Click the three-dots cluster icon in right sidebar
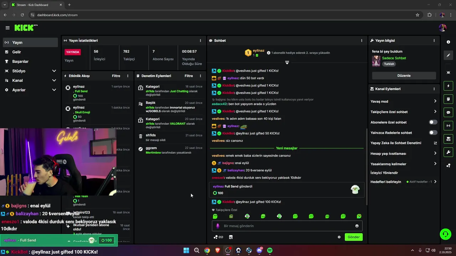 (x=448, y=166)
